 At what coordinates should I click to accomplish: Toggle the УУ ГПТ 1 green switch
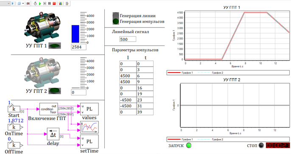(x=55, y=45)
